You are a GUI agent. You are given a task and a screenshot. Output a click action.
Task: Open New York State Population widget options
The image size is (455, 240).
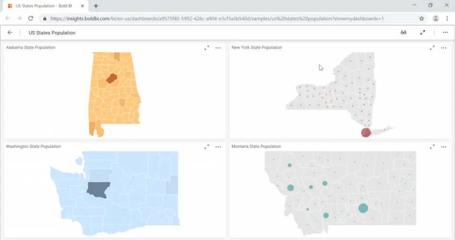(443, 48)
